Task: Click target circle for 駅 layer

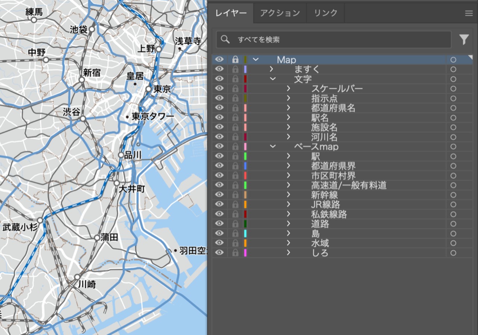Action: coord(453,156)
